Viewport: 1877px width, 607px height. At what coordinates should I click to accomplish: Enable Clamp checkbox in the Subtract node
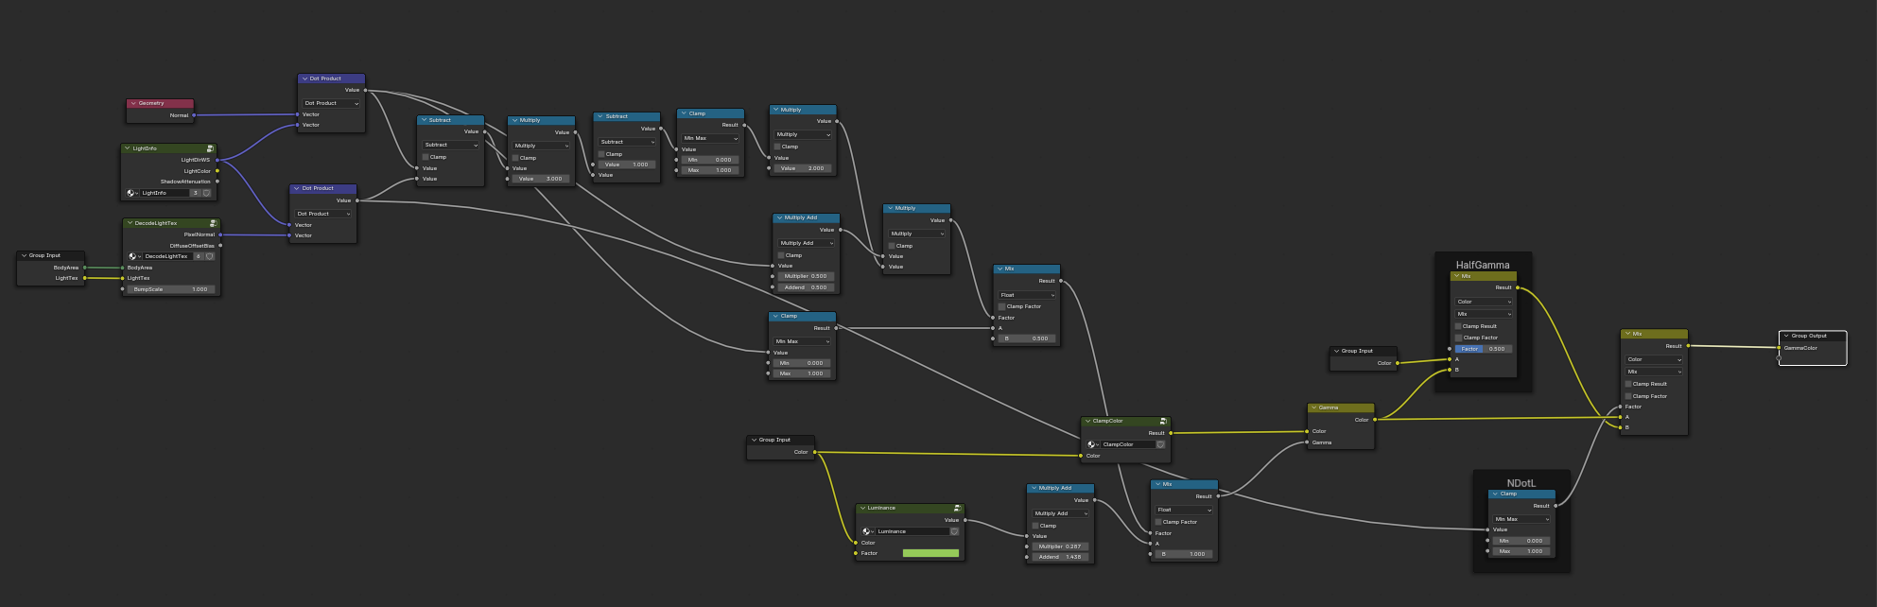(426, 157)
